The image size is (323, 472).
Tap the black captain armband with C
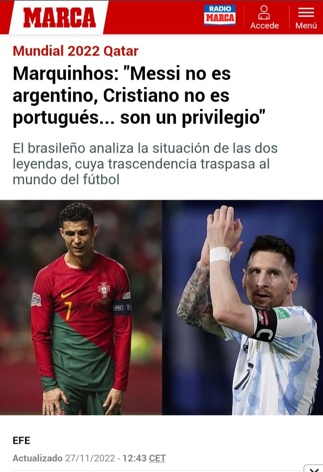click(x=264, y=325)
